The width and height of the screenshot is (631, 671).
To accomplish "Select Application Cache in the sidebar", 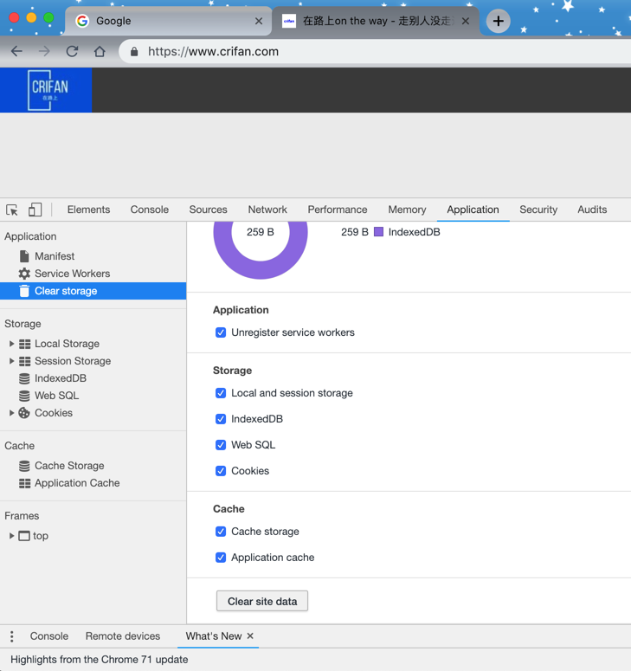I will (77, 483).
